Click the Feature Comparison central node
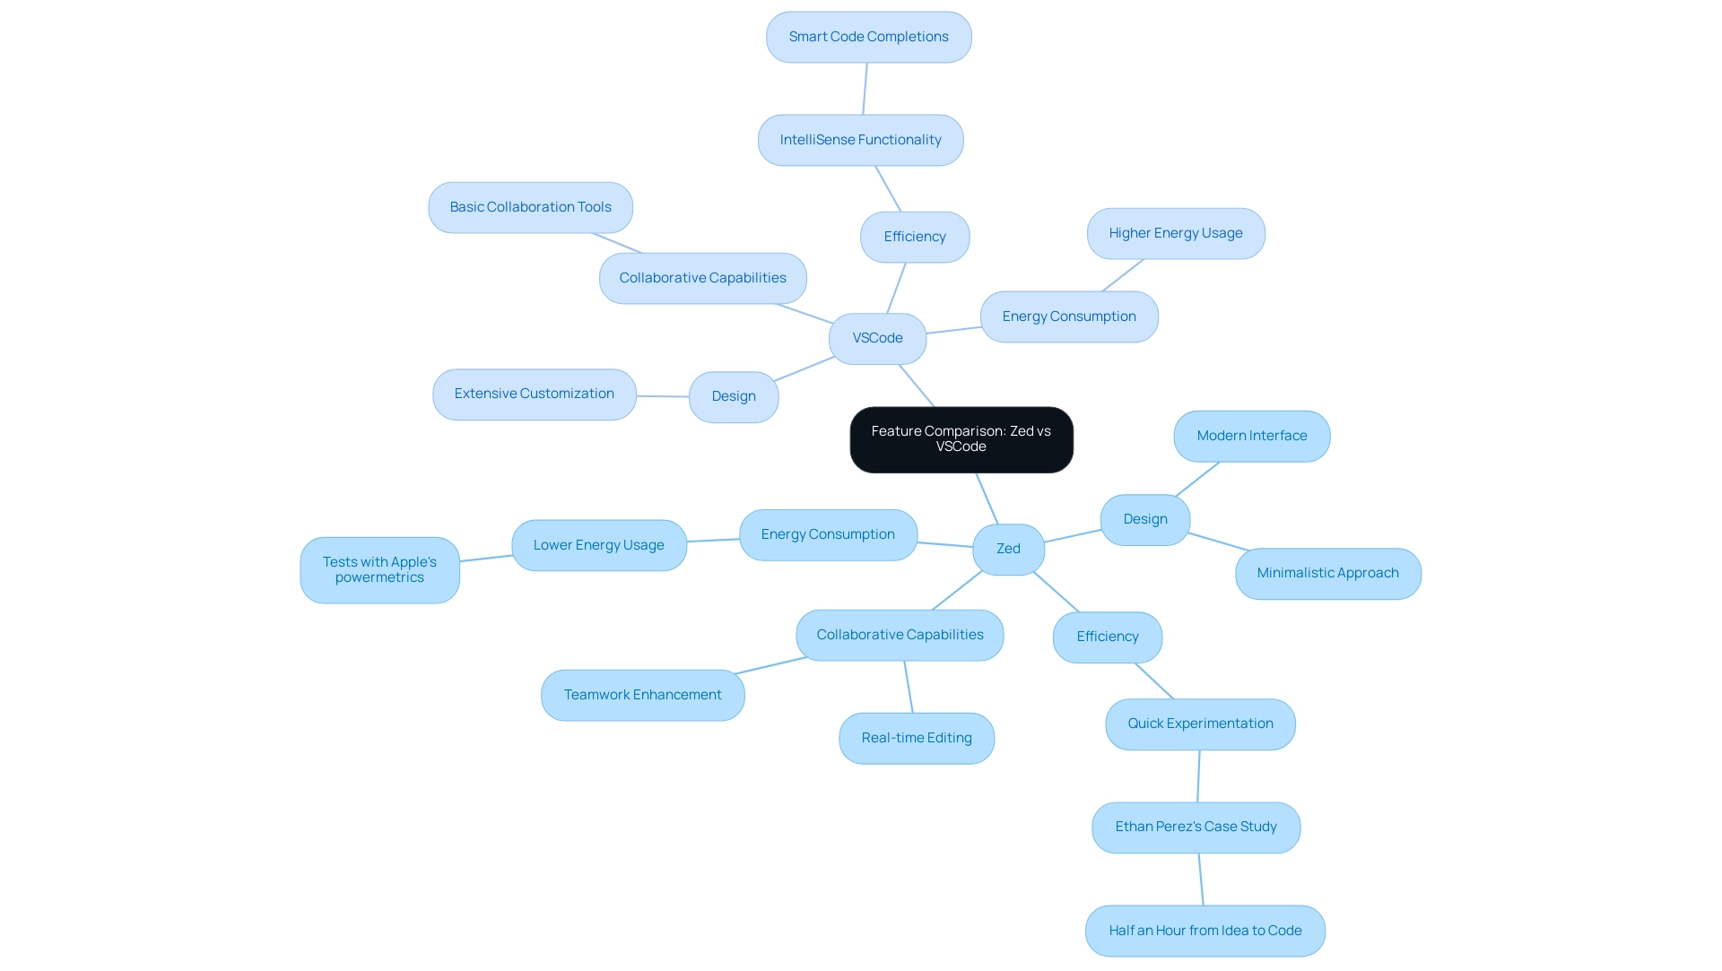This screenshot has height=971, width=1722. click(961, 438)
